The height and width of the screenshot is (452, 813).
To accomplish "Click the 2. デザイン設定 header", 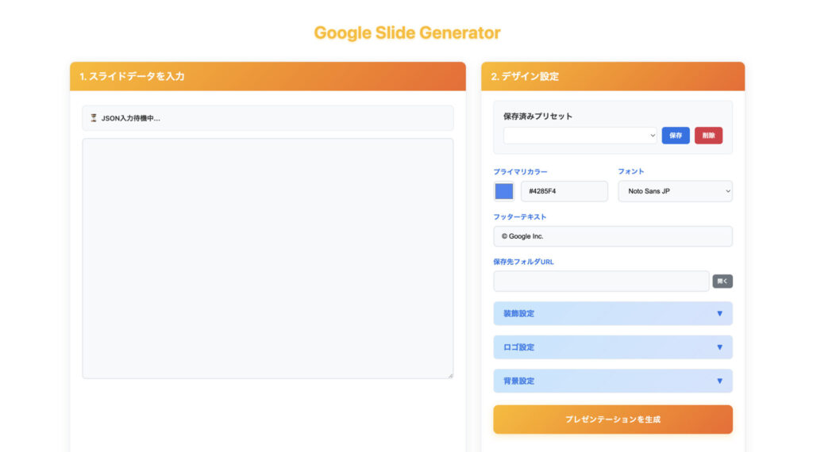I will point(525,77).
